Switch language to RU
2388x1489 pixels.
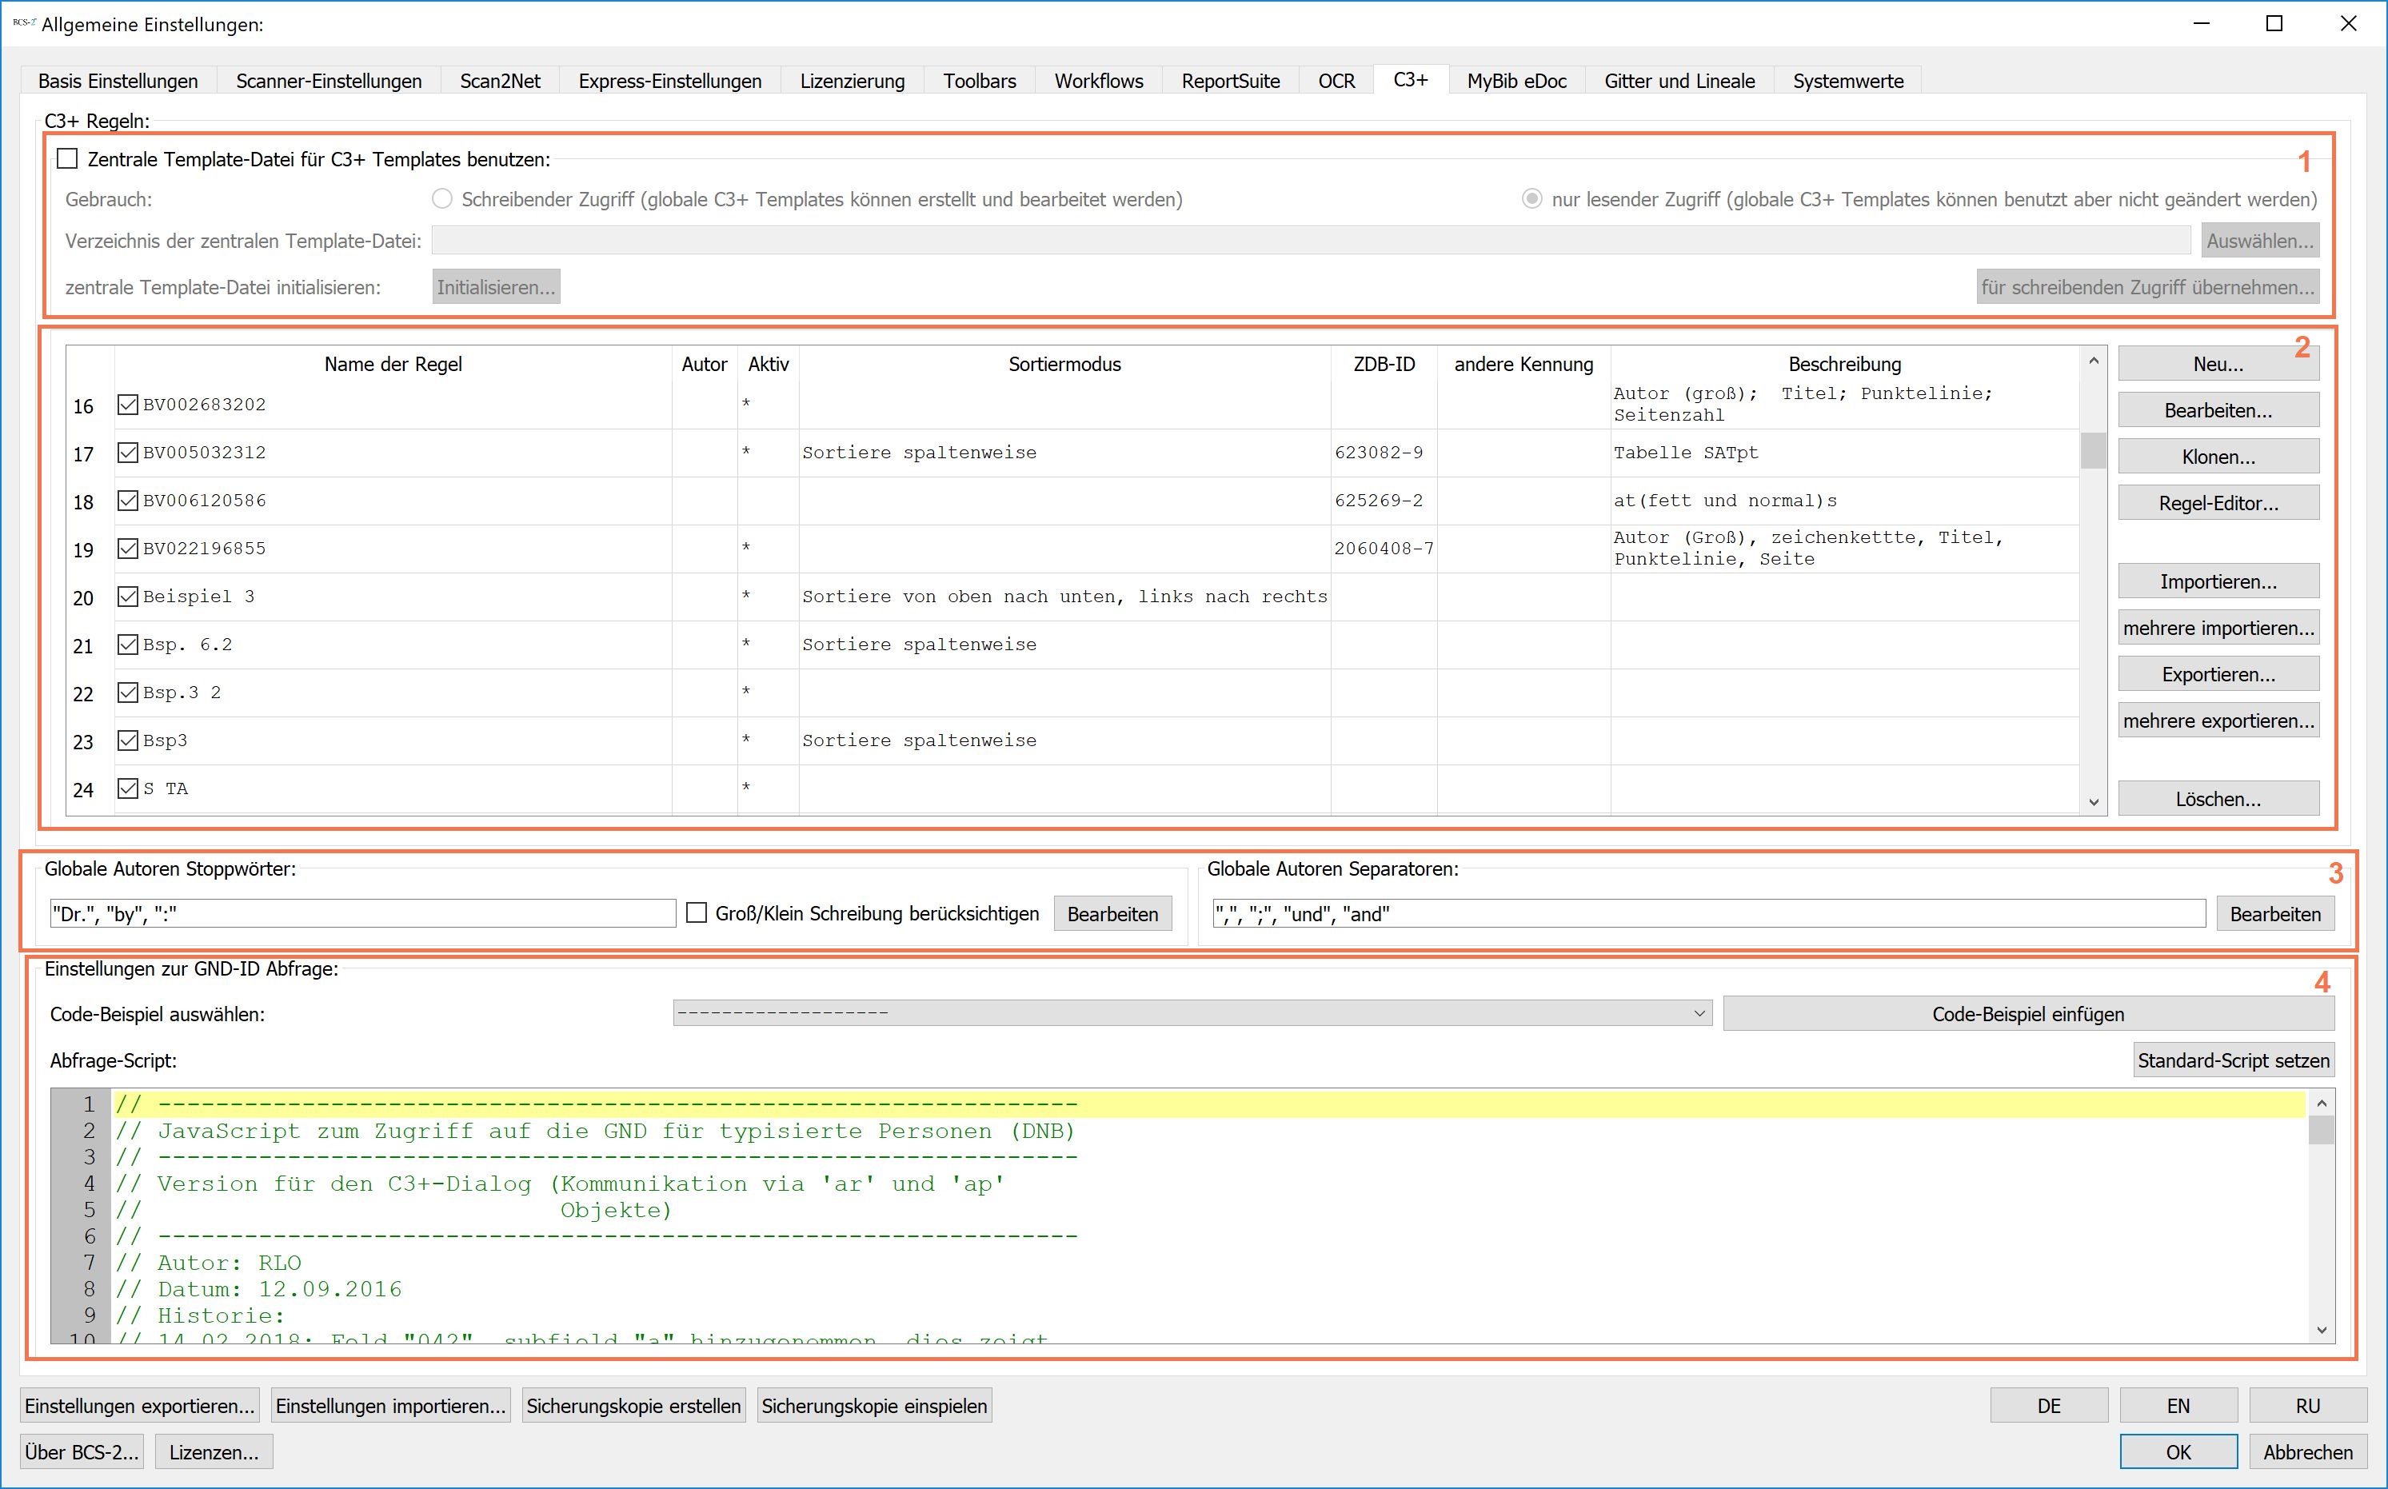2307,1405
